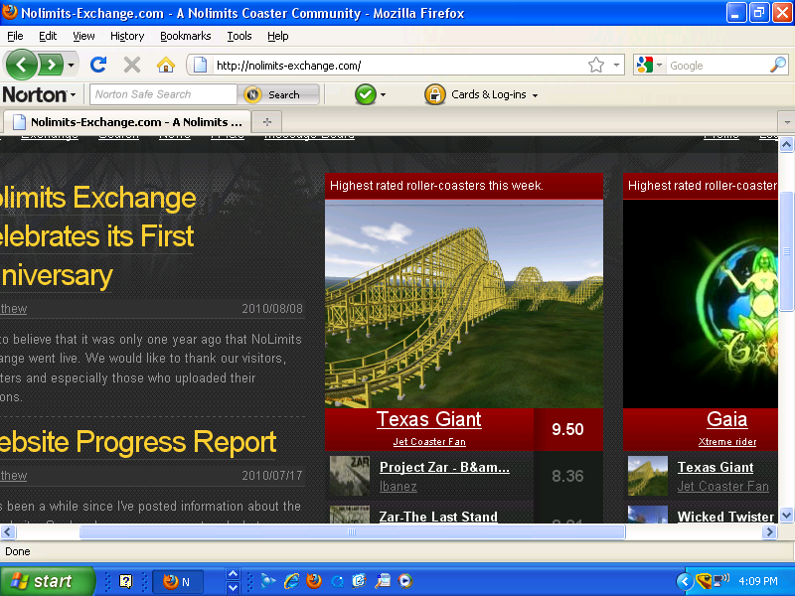Open the Help menu
The height and width of the screenshot is (596, 795).
[278, 36]
